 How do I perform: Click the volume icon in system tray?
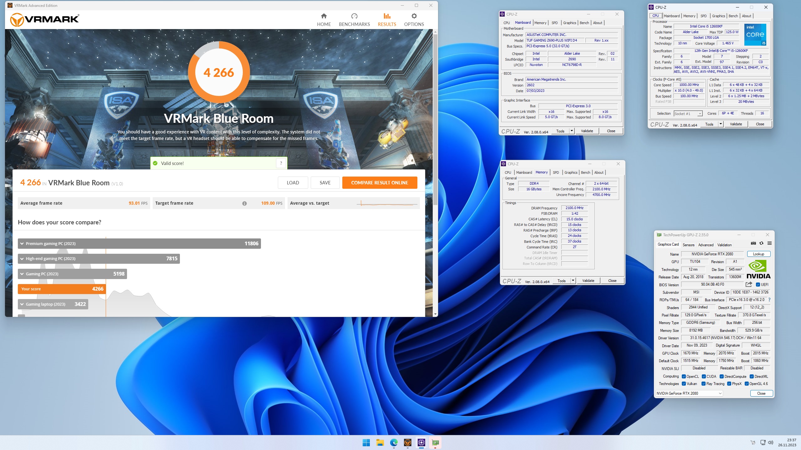coord(771,442)
